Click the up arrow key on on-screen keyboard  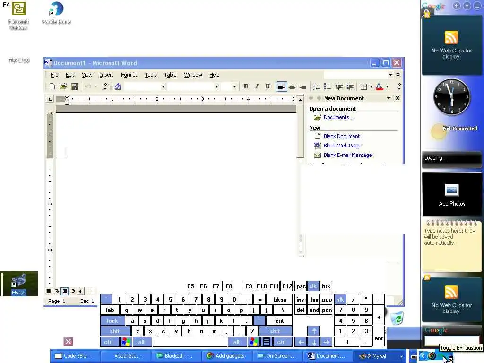(314, 331)
